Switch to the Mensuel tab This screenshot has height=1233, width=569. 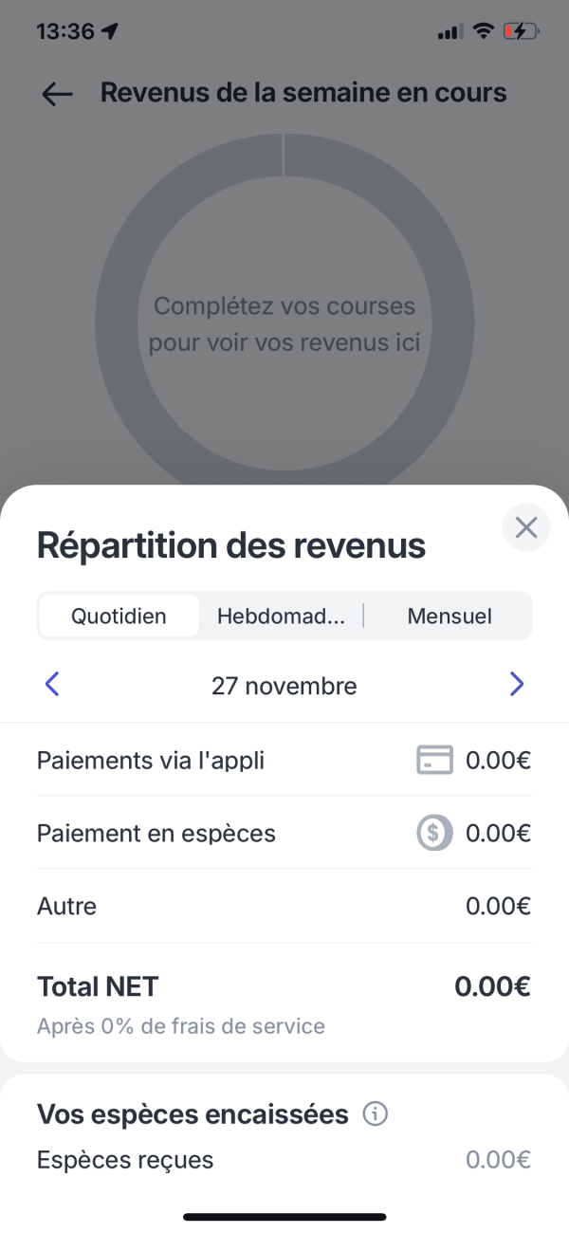tap(450, 616)
